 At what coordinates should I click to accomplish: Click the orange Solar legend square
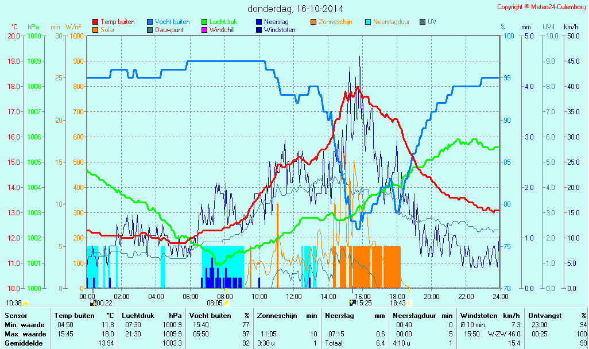pos(95,29)
